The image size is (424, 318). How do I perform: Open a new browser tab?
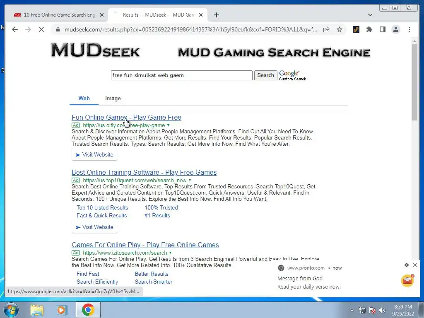(x=216, y=15)
